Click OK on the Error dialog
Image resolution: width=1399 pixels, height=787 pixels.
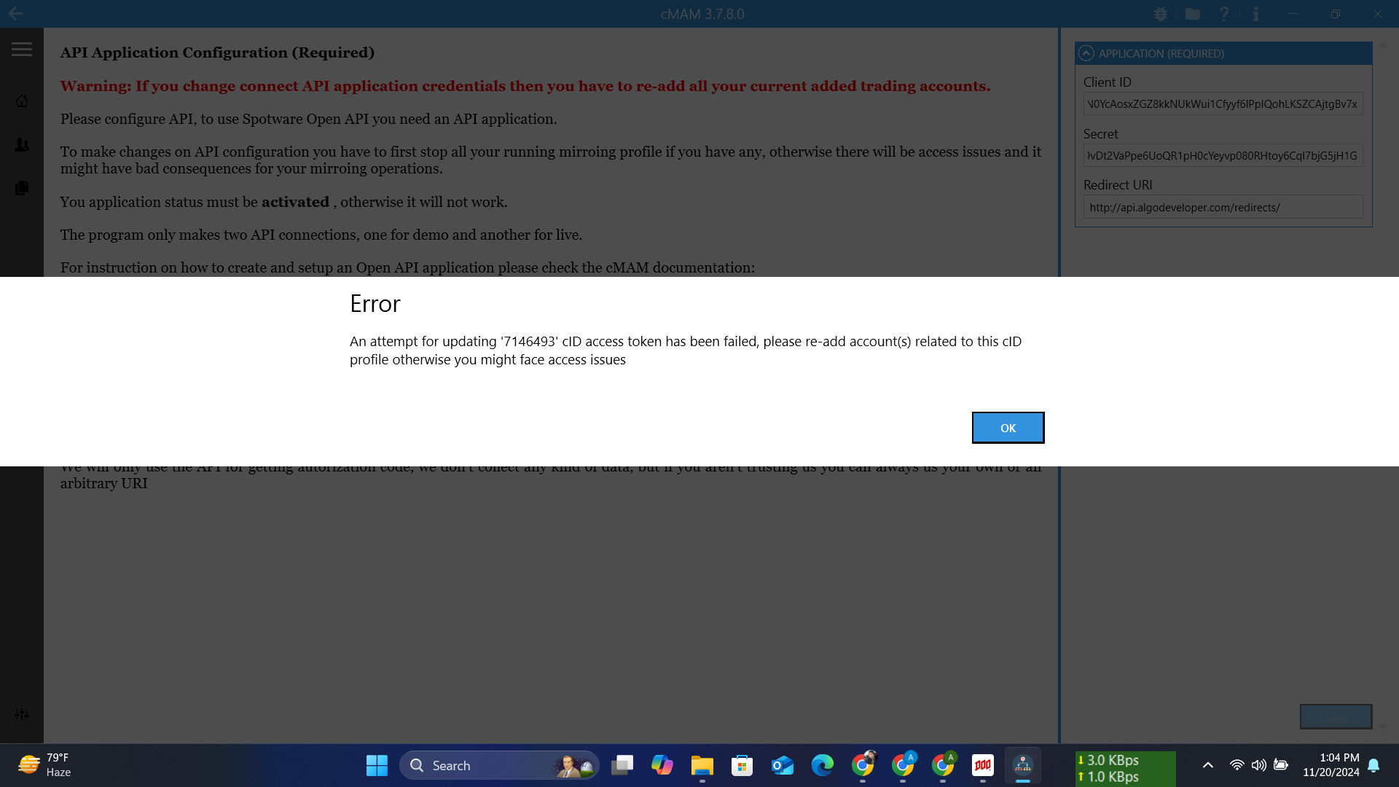click(1008, 428)
